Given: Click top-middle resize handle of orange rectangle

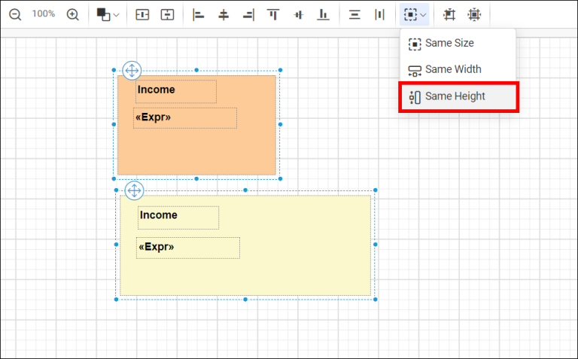Looking at the screenshot, I should 196,70.
